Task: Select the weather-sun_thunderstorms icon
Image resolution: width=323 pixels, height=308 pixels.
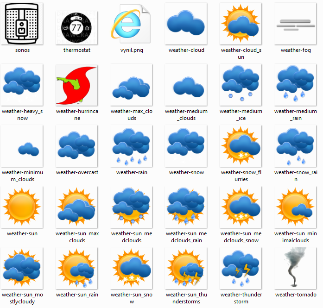Action: coord(186,268)
